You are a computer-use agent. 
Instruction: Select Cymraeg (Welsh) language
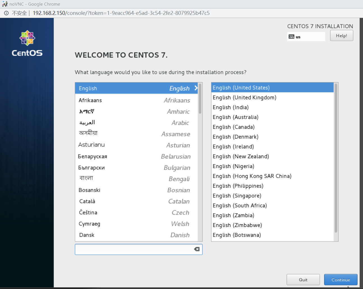[x=137, y=224]
